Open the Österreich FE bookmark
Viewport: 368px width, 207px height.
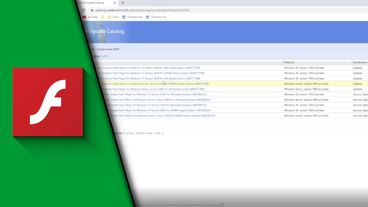pyautogui.click(x=156, y=17)
